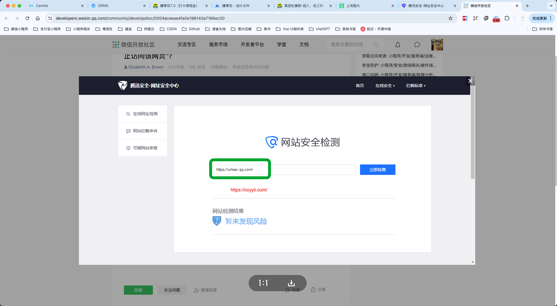Screen dimensions: 557x306
Task: Close the 上传图片 tab
Action: pyautogui.click(x=393, y=6)
